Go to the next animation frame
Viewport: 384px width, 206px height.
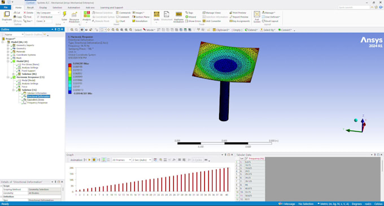98,160
